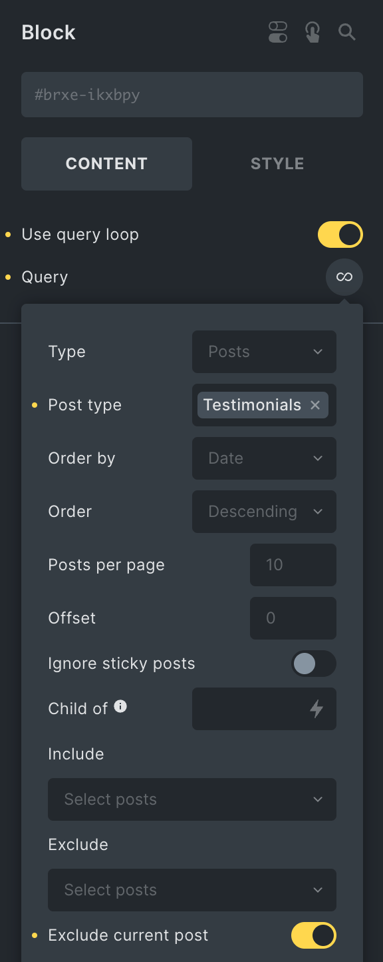
Task: Switch to the STYLE tab
Action: [x=277, y=163]
